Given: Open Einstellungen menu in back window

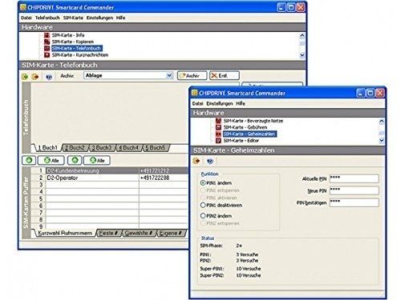Looking at the screenshot, I should coord(99,18).
